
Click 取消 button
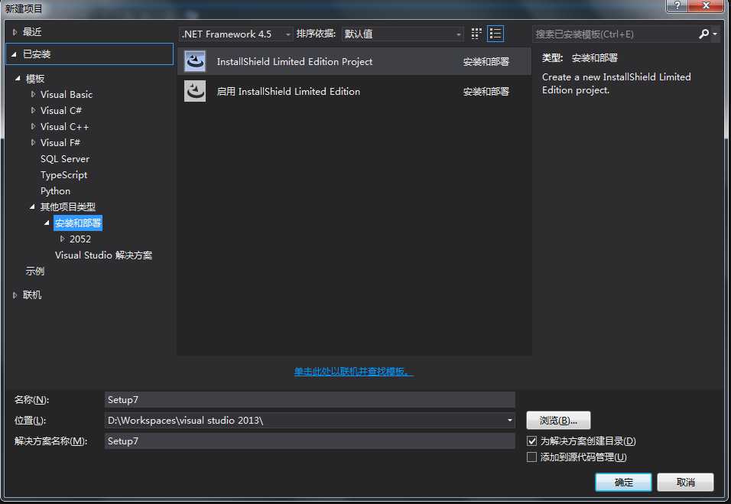(685, 482)
